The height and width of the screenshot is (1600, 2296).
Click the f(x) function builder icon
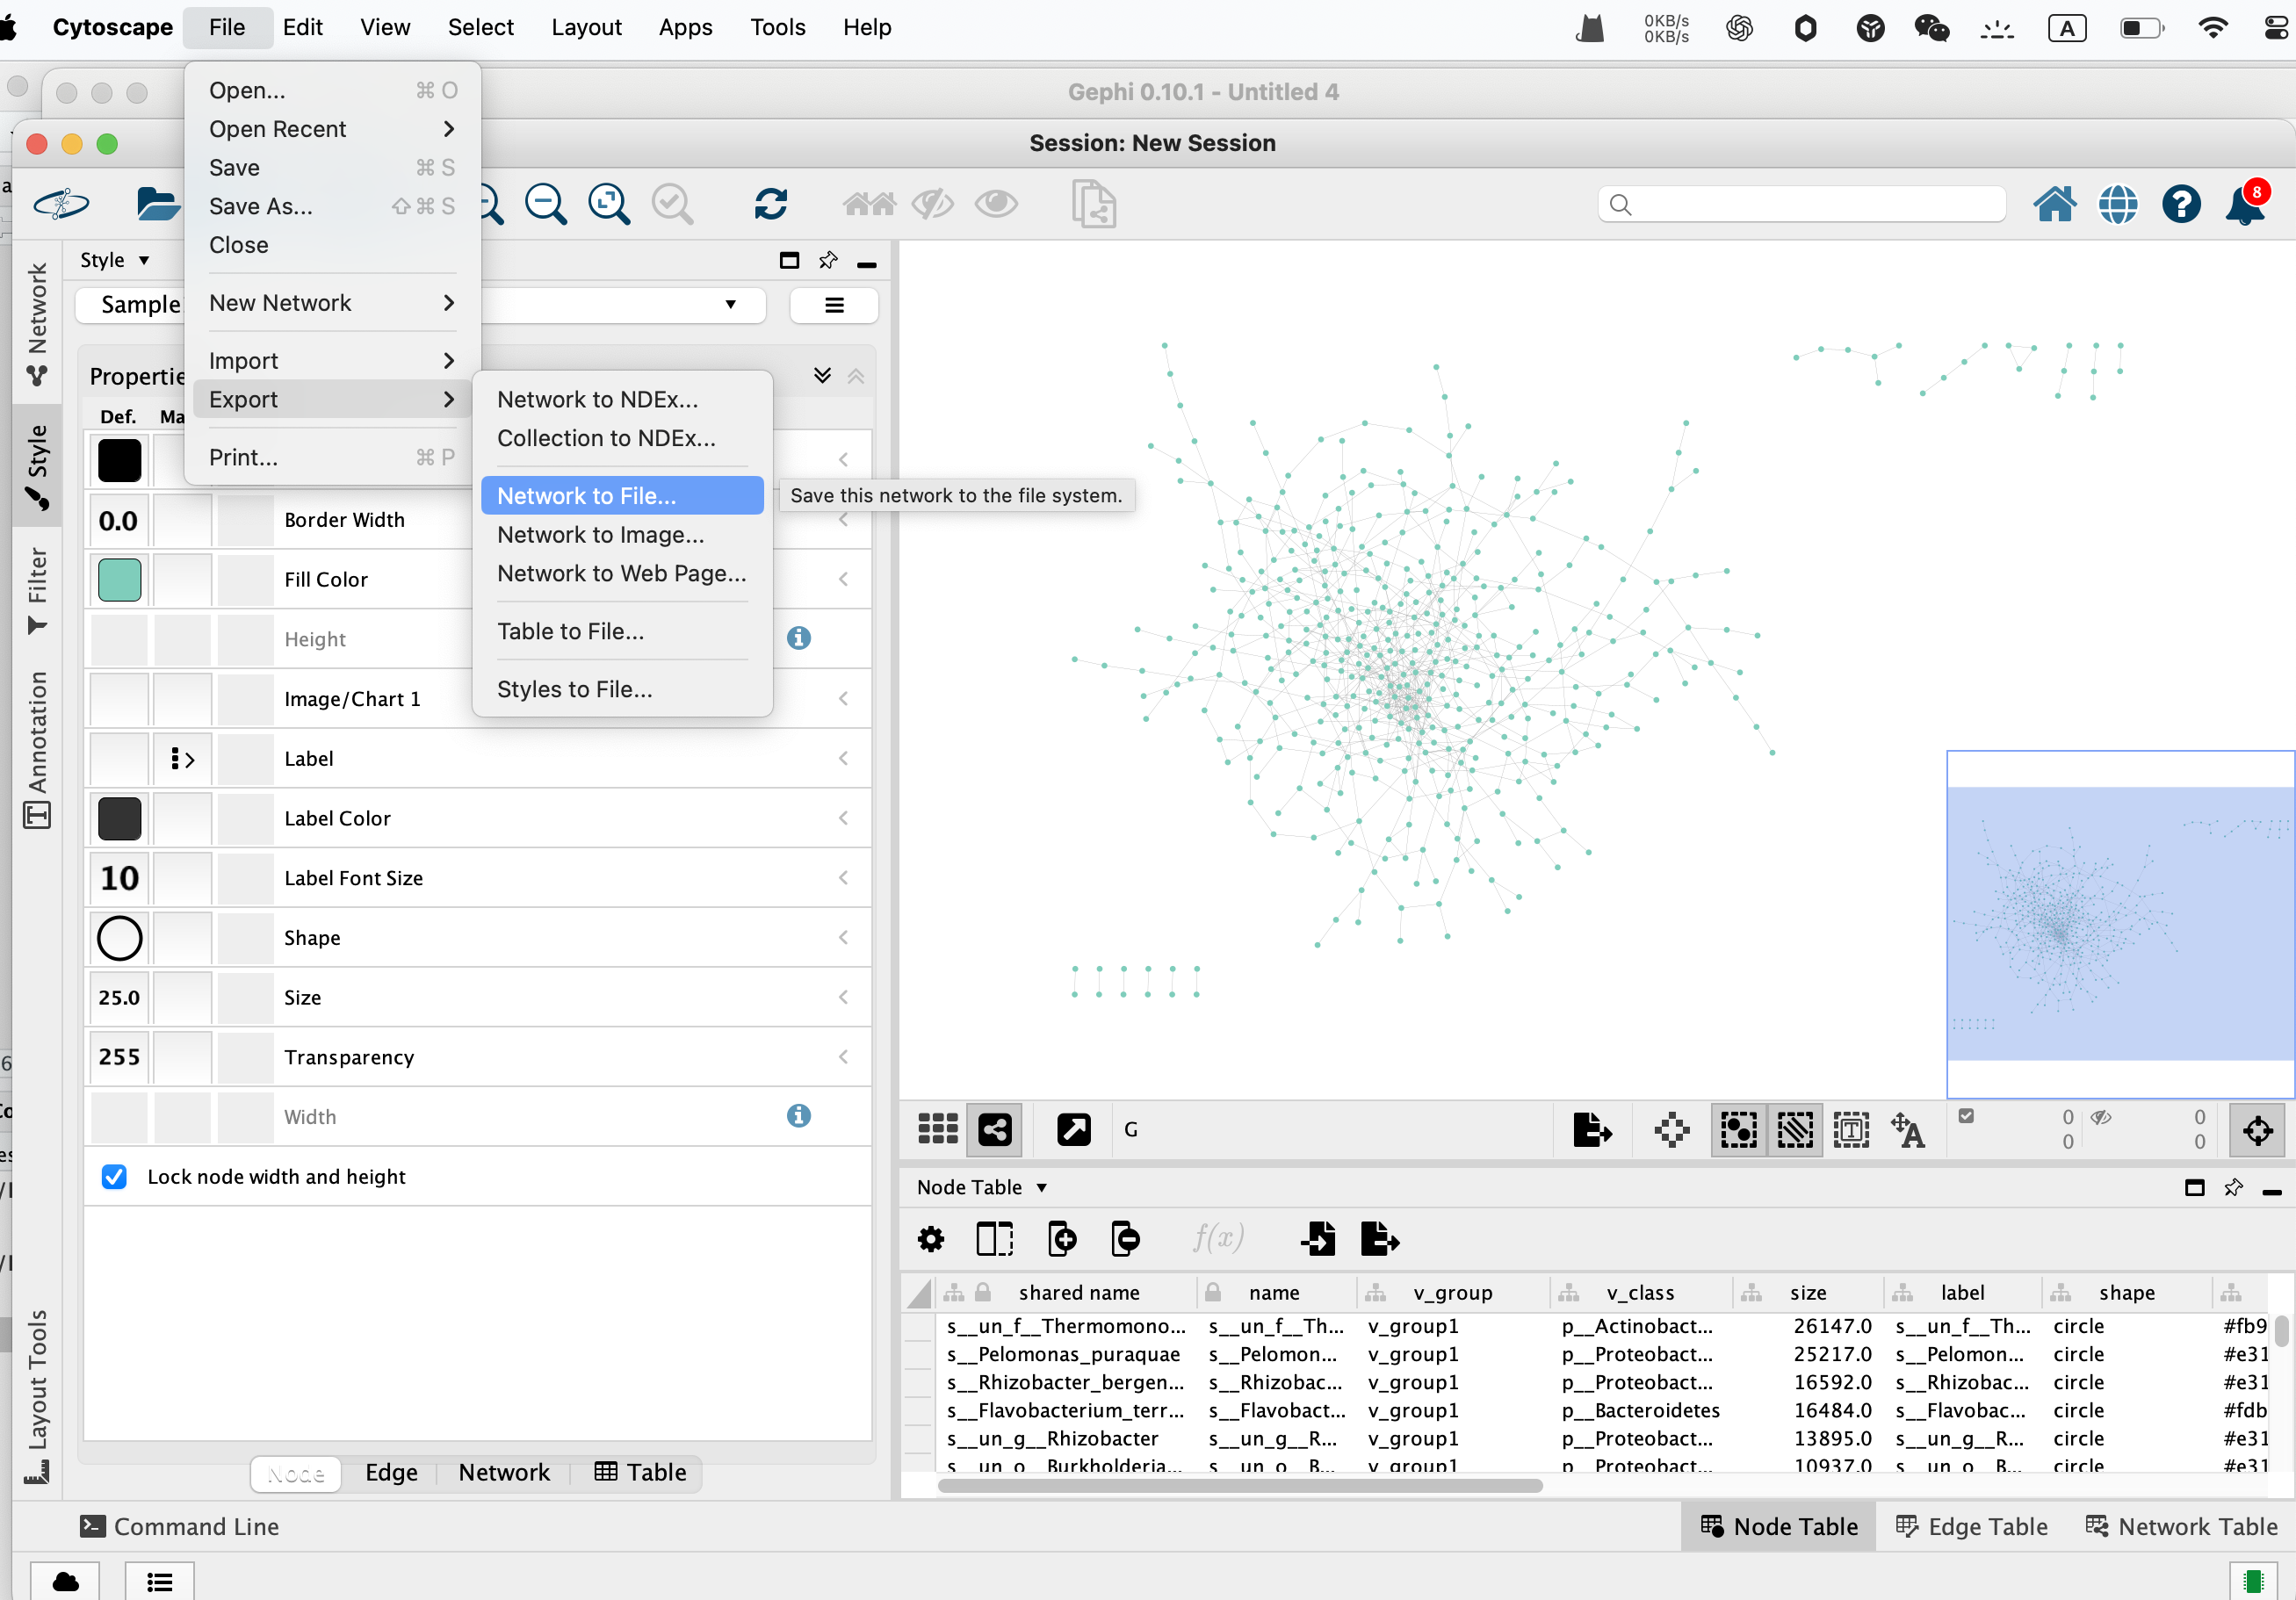tap(1218, 1239)
